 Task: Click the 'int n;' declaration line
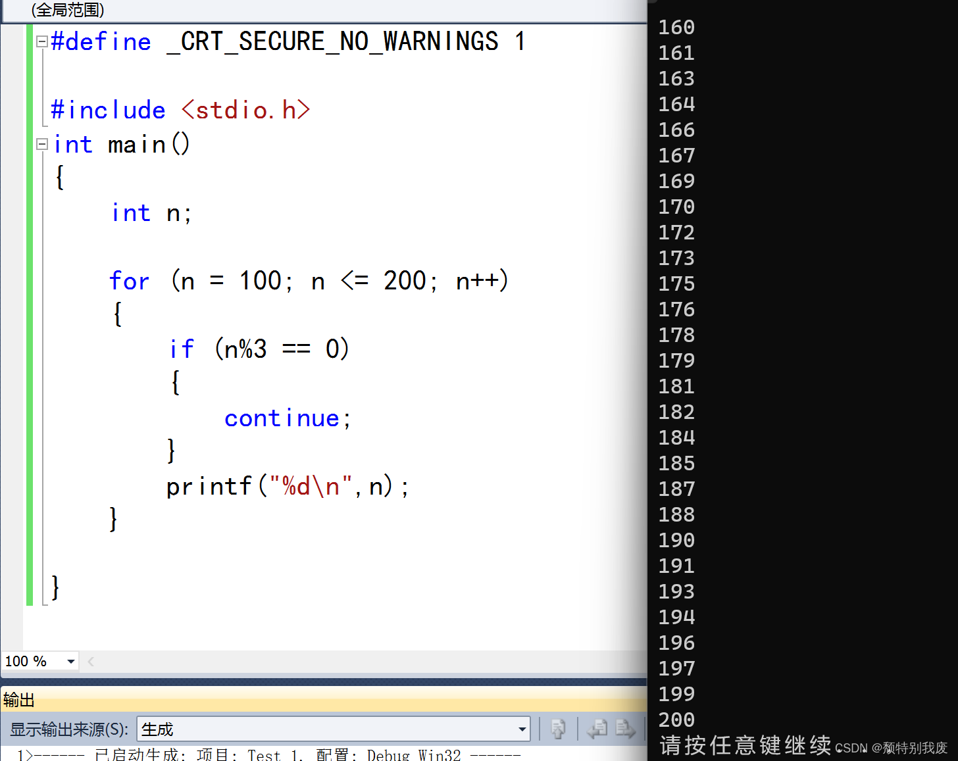[x=152, y=212]
